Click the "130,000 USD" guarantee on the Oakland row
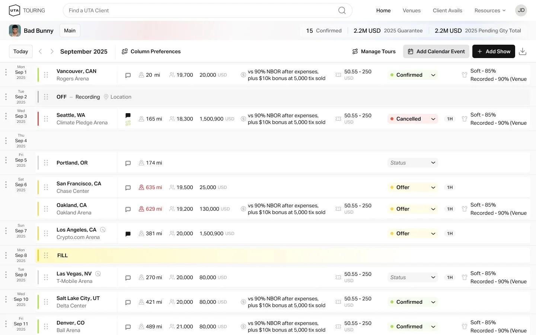This screenshot has width=536, height=335. 214,209
